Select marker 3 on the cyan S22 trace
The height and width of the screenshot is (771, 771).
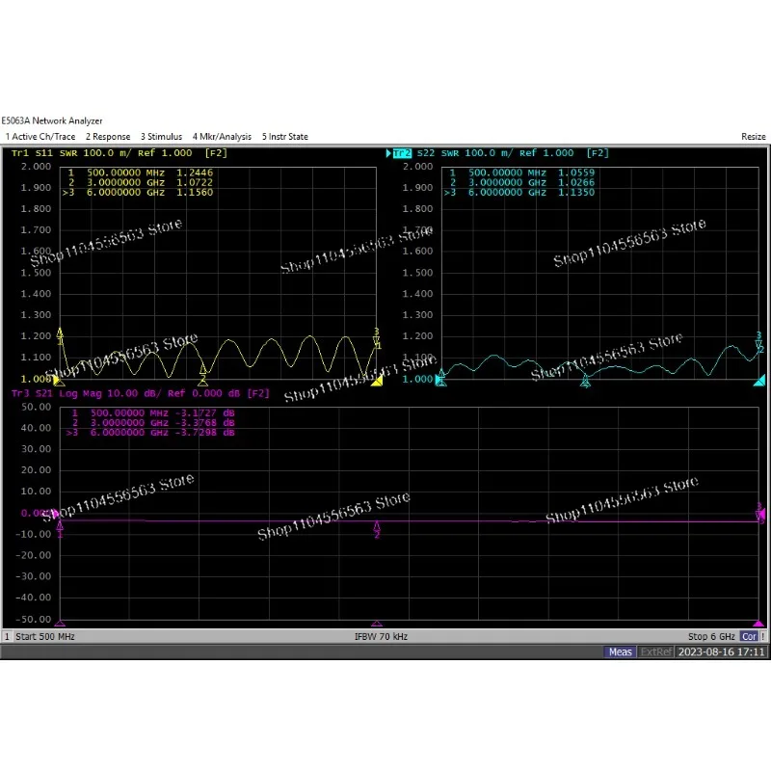click(x=759, y=342)
